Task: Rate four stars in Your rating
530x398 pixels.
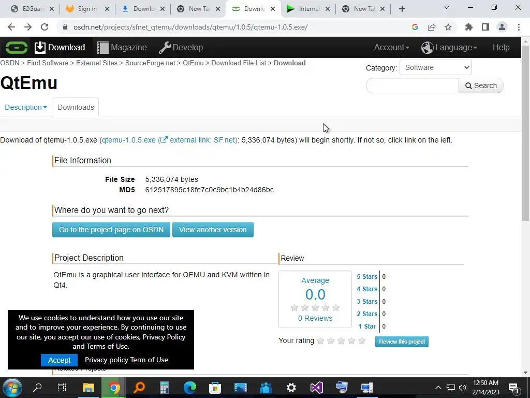Action: point(351,341)
